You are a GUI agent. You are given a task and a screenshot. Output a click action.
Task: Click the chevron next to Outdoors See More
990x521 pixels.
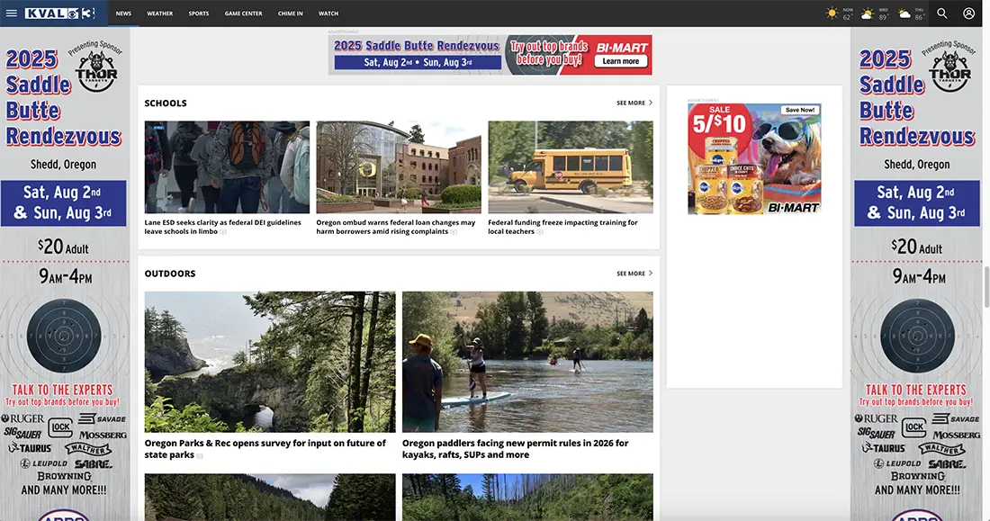click(651, 273)
